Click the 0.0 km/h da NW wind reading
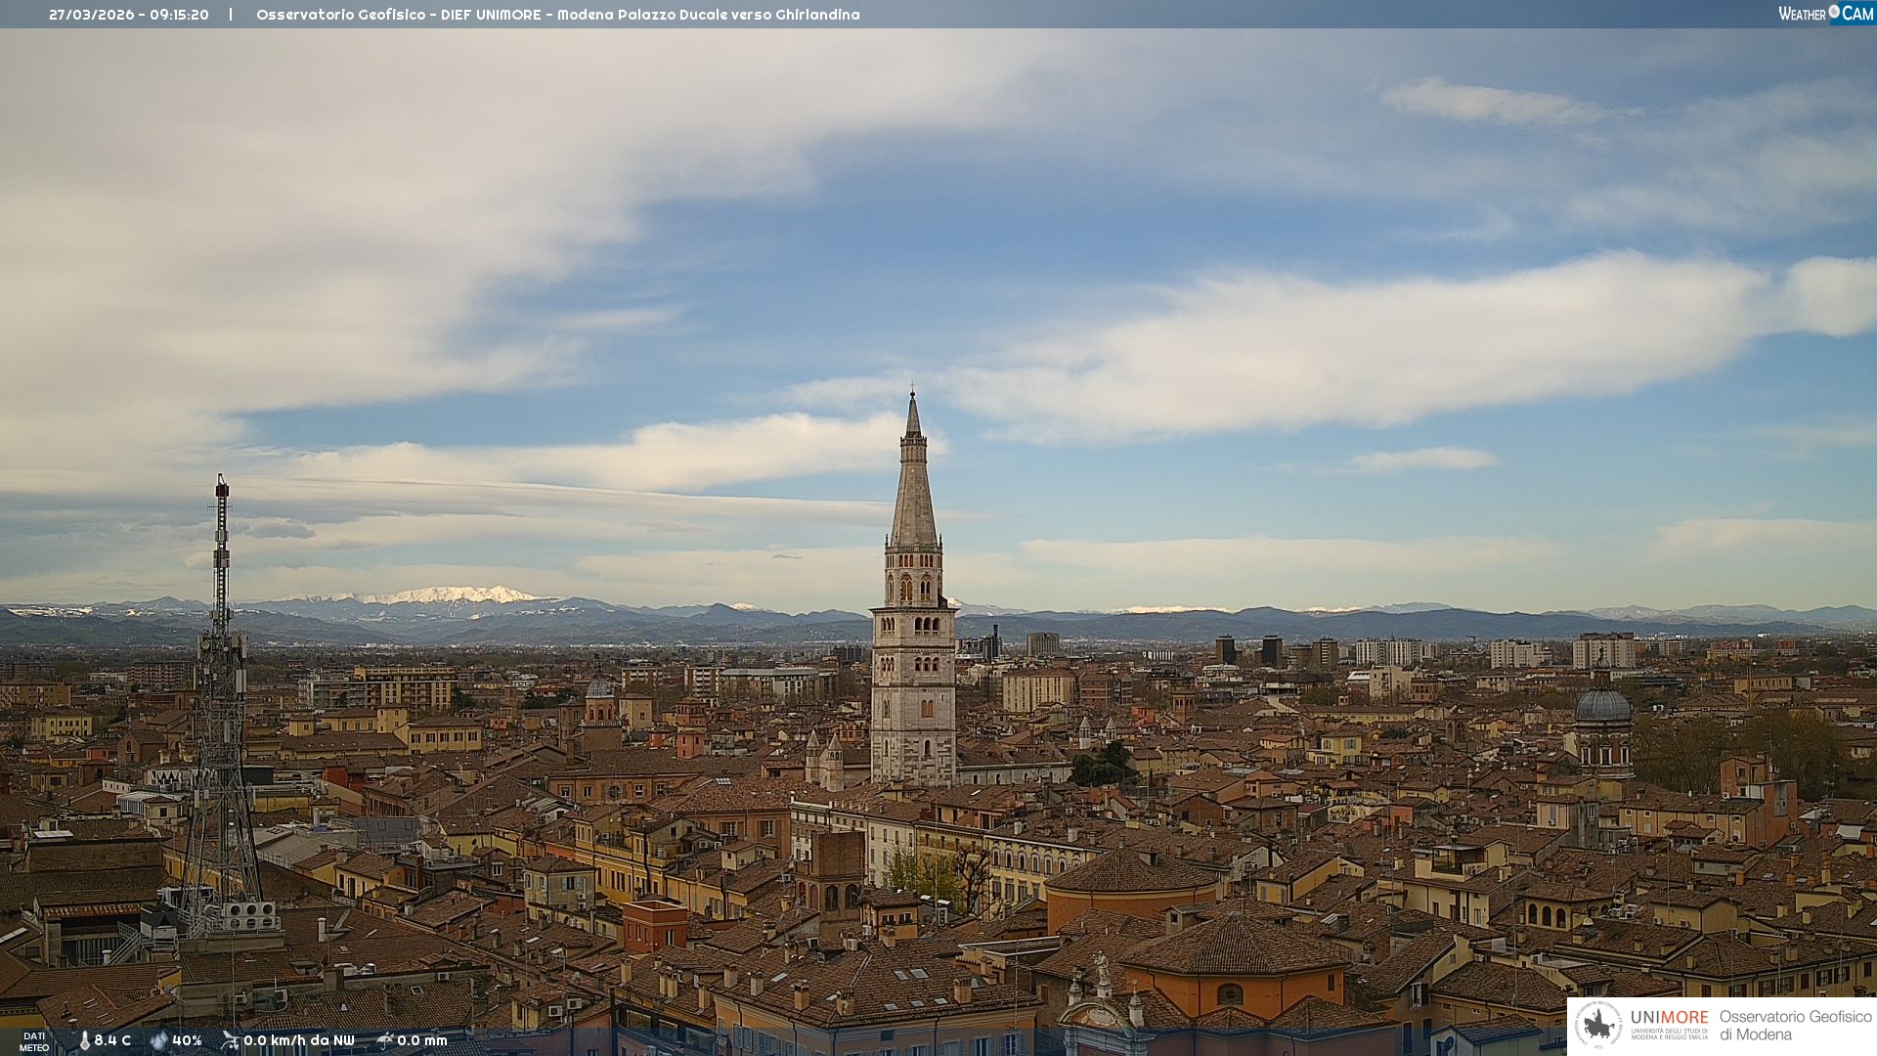The width and height of the screenshot is (1877, 1056). coord(298,1040)
